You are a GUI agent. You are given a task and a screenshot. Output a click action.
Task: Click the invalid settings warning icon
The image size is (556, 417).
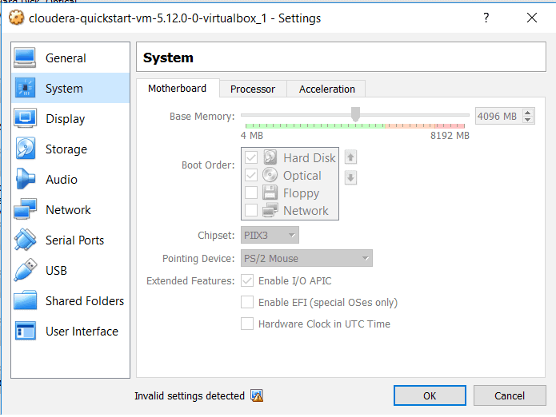(x=257, y=395)
